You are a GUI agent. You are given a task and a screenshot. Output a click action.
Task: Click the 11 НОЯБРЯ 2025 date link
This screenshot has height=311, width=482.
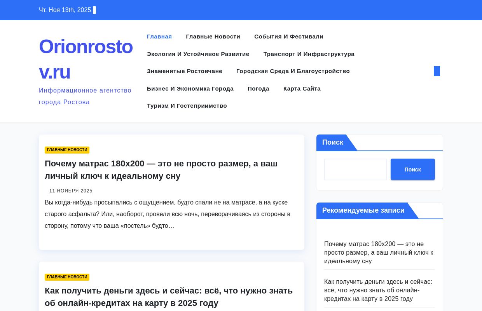coord(71,191)
